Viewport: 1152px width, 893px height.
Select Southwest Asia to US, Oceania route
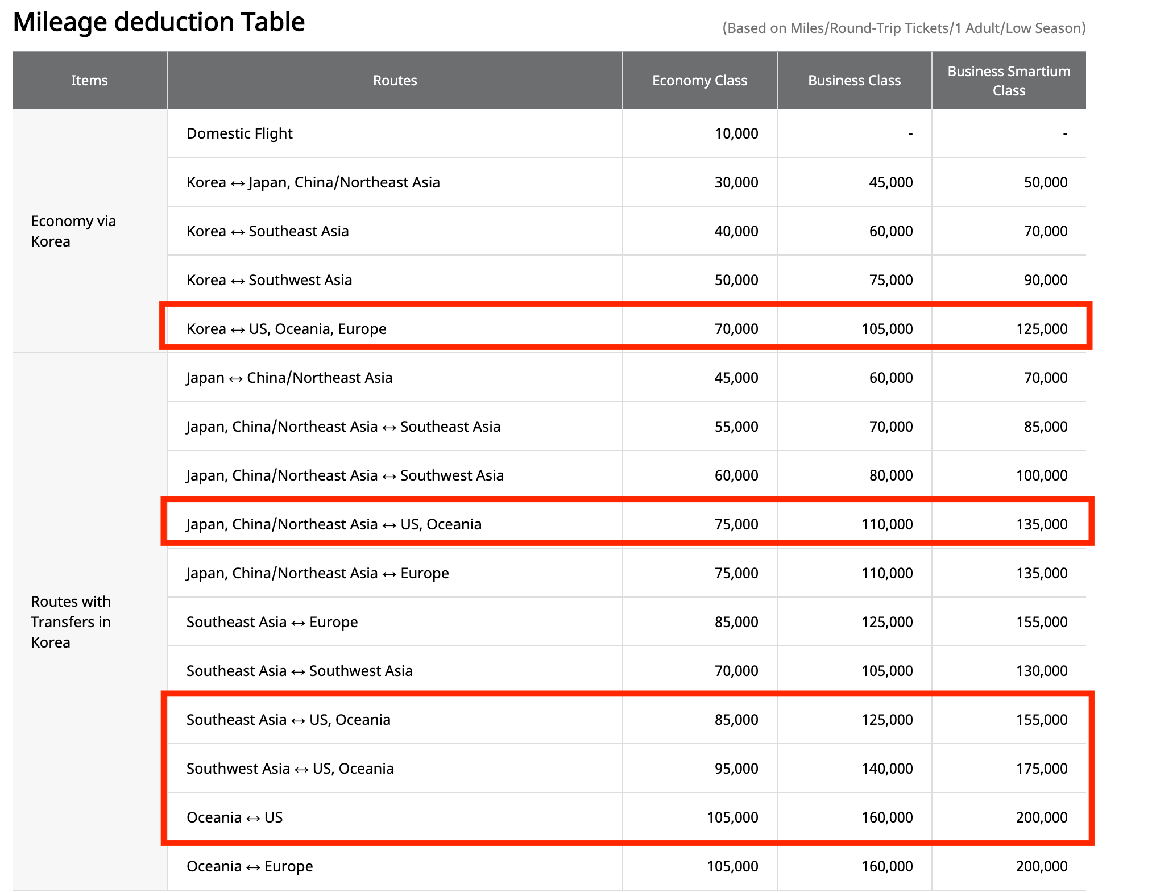pos(290,769)
